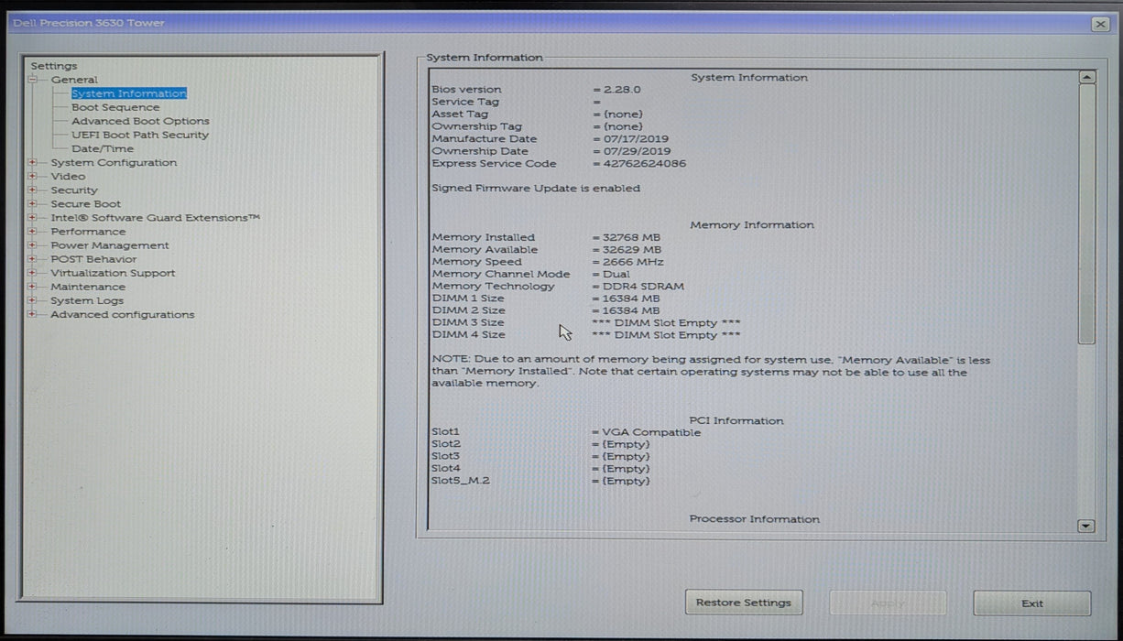1123x641 pixels.
Task: Collapse the General tree node
Action: pos(32,80)
